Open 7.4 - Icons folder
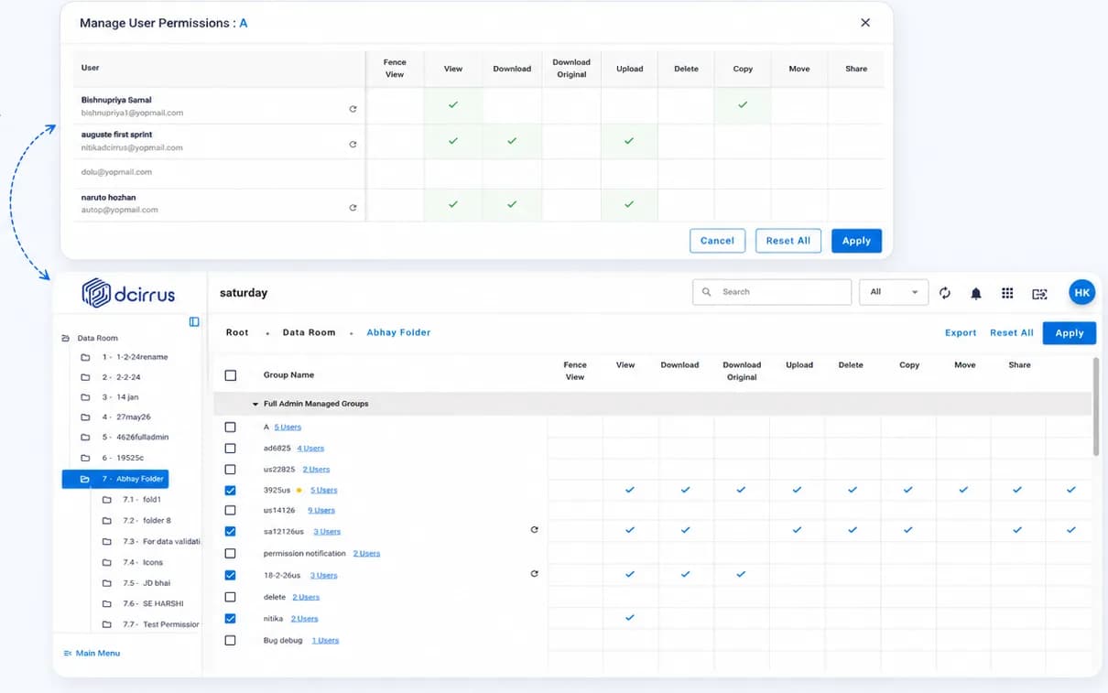This screenshot has width=1108, height=693. coord(143,563)
